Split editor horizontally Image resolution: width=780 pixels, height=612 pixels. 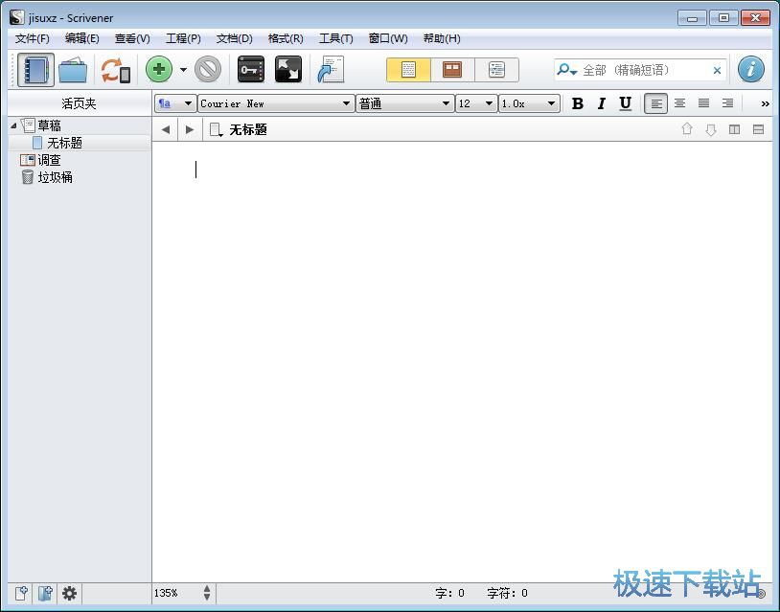pyautogui.click(x=758, y=129)
